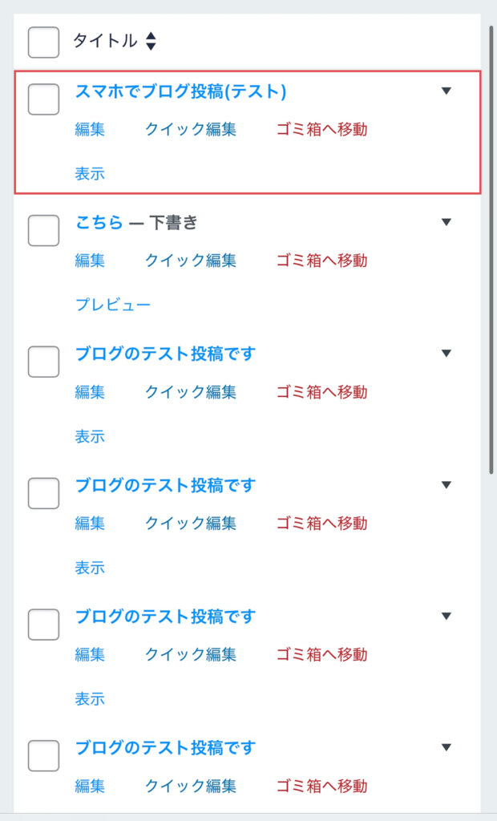Click 編集 under the こちら draft
Screen dimensions: 497x821
coord(90,261)
